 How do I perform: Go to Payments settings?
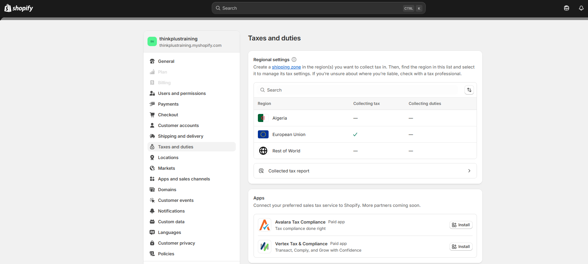[192, 104]
